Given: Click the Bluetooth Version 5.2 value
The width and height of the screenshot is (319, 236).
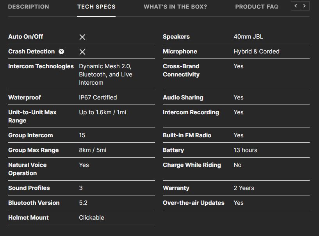Looking at the screenshot, I should tap(83, 203).
